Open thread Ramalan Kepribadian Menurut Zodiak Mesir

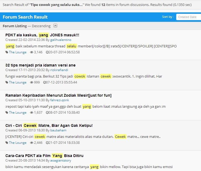coord(58,95)
